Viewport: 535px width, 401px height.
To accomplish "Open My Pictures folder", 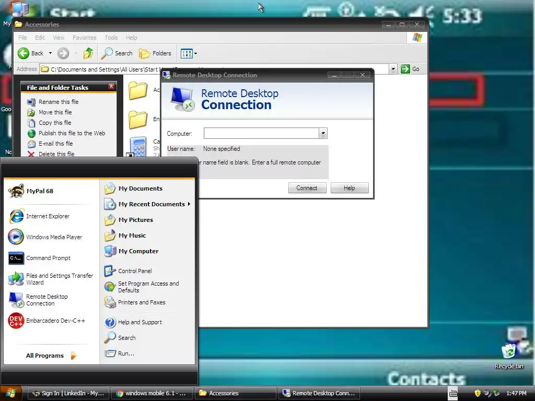I will (x=129, y=220).
